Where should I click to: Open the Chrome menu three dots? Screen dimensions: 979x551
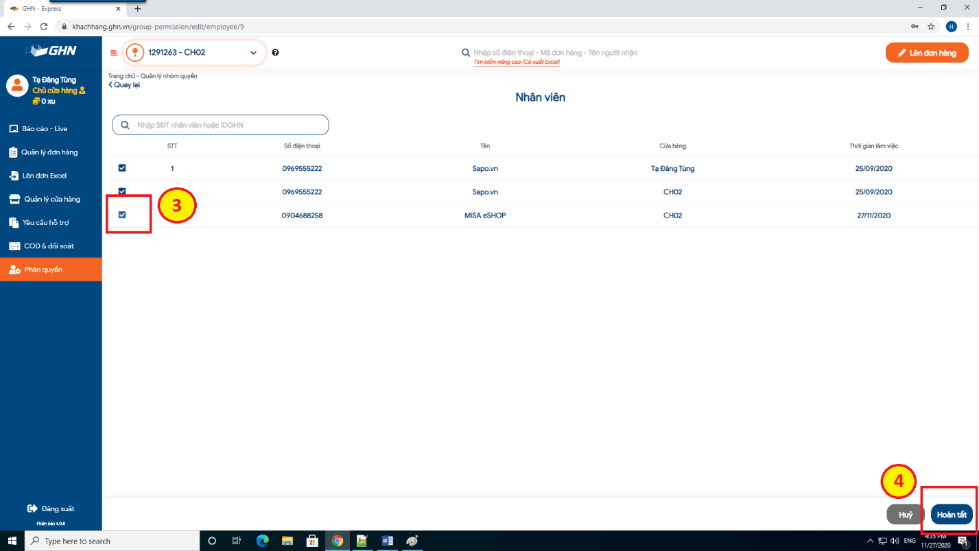tap(968, 27)
